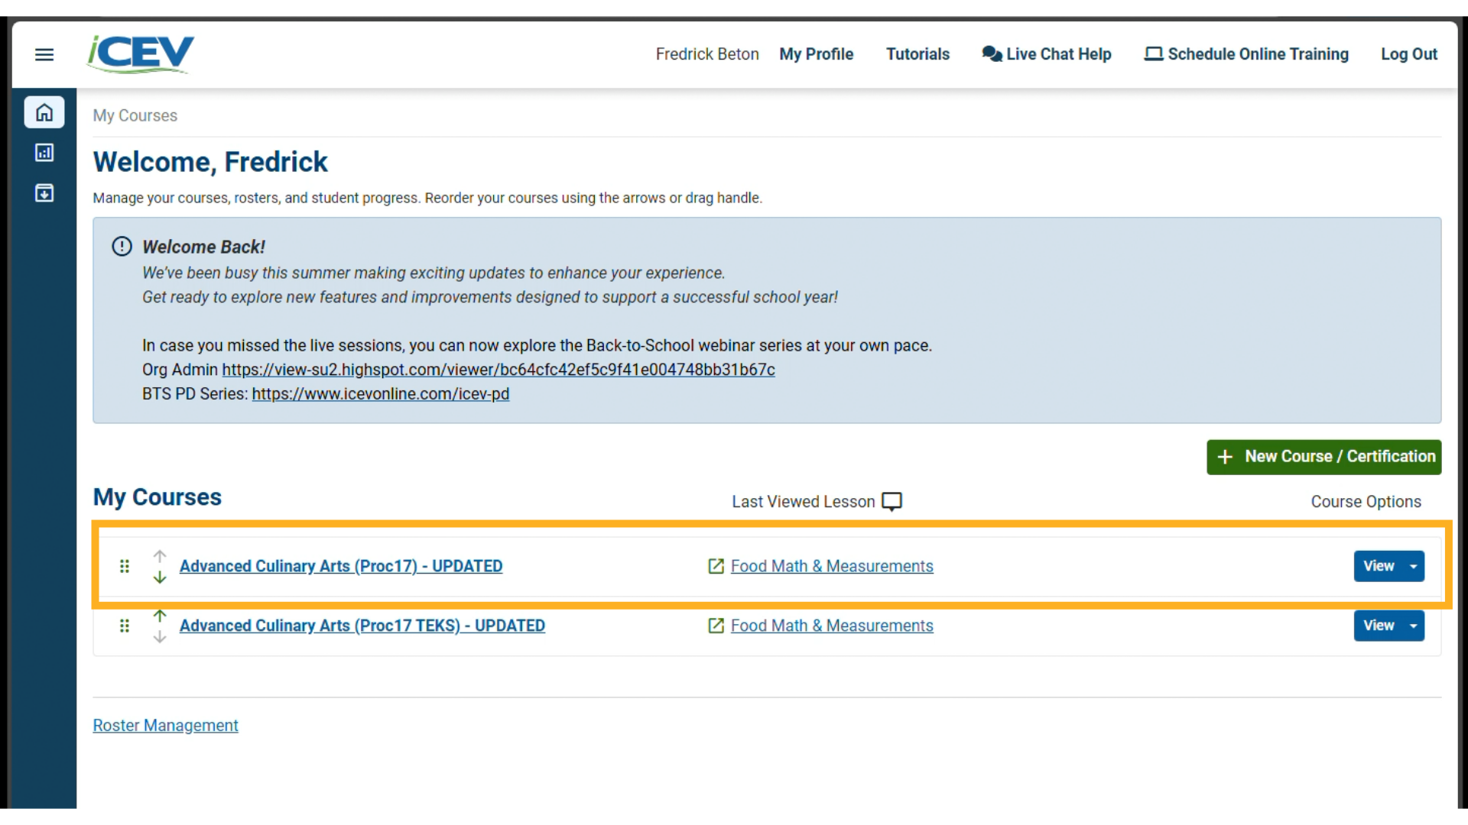Click the My Courses breadcrumb
1468x825 pixels.
pyautogui.click(x=135, y=115)
